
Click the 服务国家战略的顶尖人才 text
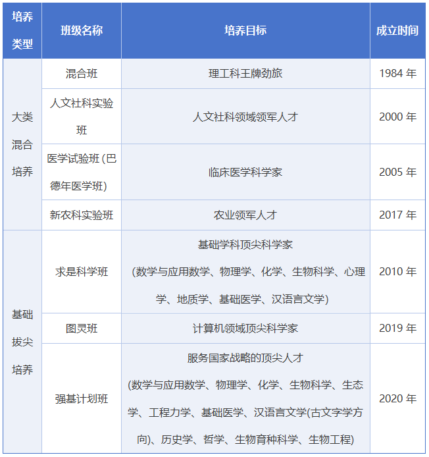[245, 358]
